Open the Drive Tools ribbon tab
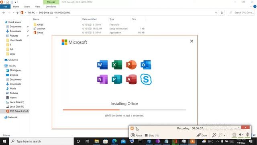 pyautogui.click(x=51, y=6)
